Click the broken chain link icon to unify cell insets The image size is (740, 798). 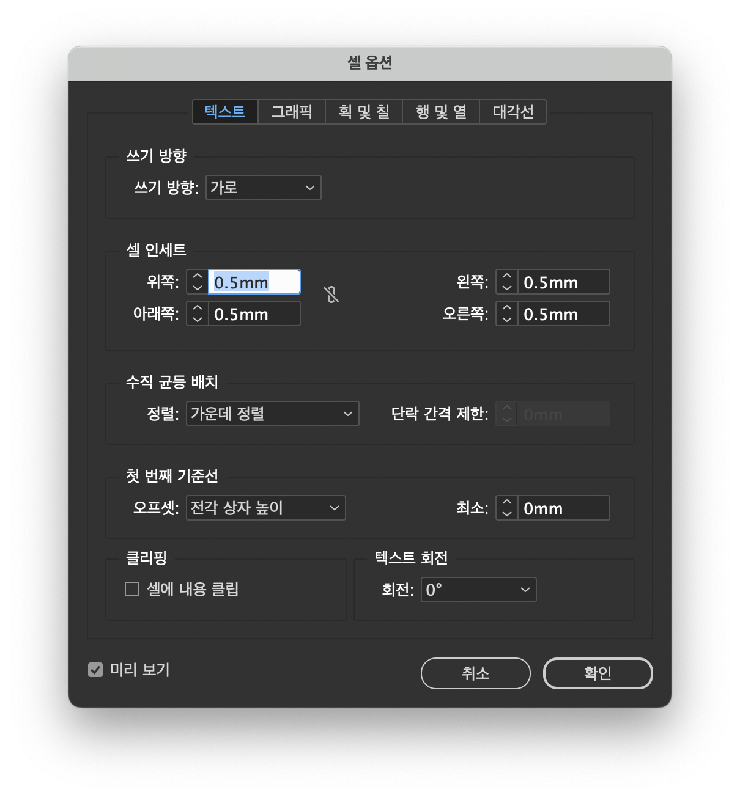click(331, 295)
